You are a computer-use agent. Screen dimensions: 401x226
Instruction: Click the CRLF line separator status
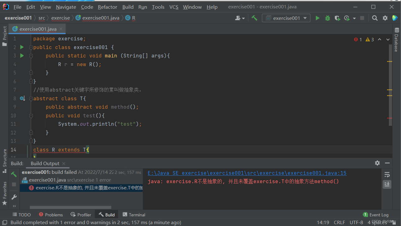(339, 222)
